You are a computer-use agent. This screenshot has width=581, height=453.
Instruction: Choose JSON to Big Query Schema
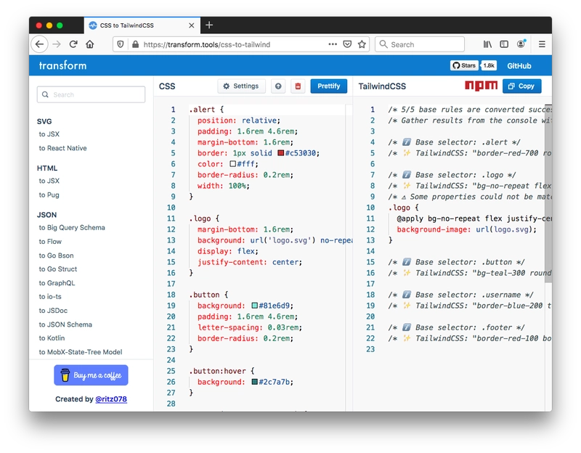pyautogui.click(x=72, y=227)
